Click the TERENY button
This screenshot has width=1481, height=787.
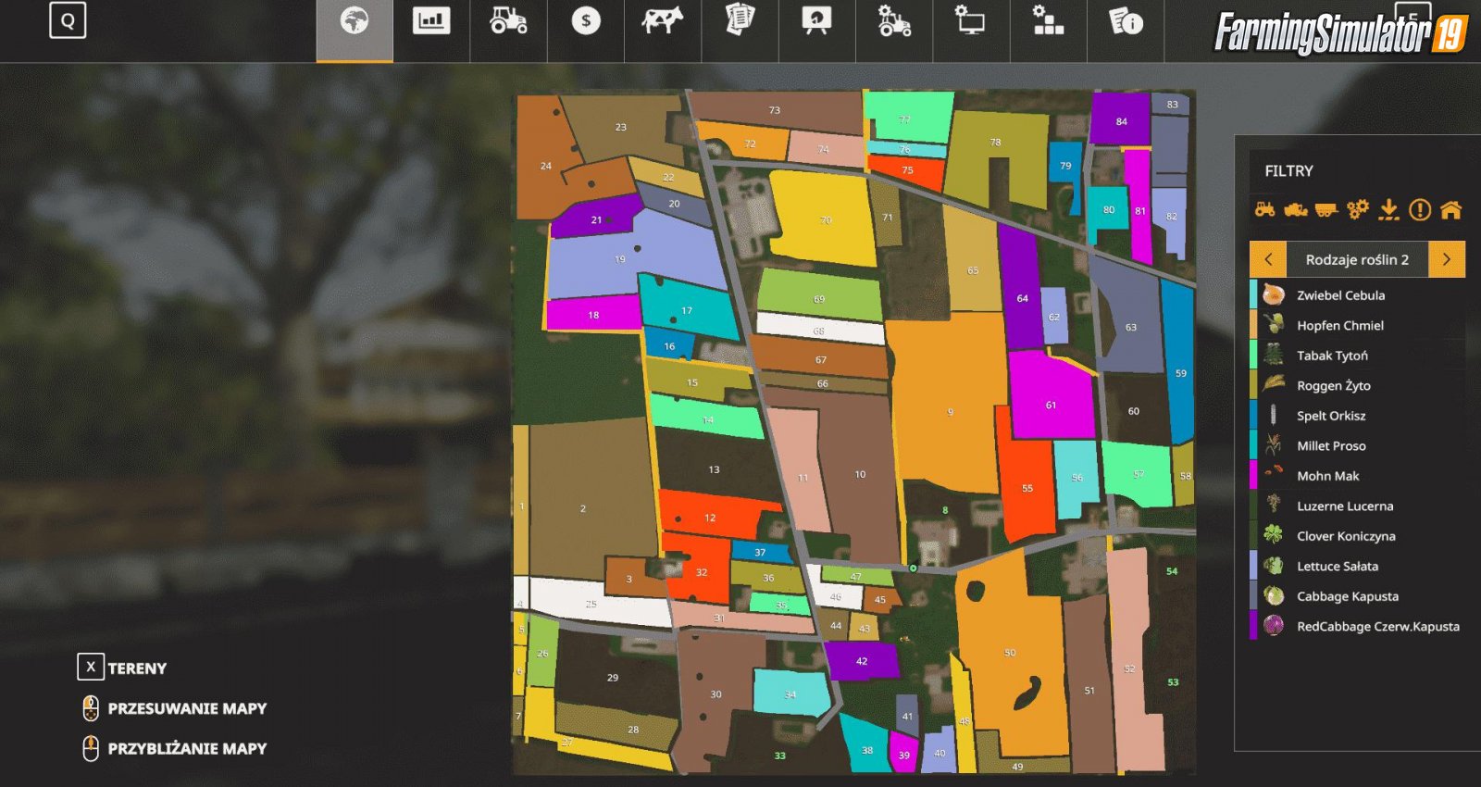coord(137,668)
